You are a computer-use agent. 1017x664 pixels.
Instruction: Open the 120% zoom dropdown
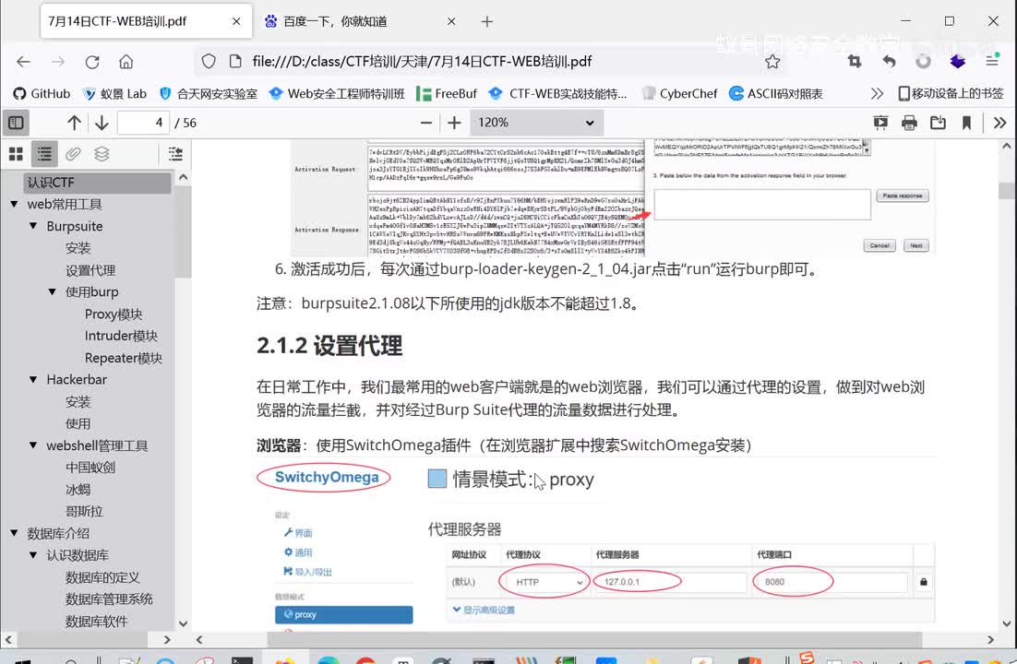tap(536, 123)
